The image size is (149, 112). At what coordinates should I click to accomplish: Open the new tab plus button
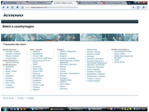pos(129,3)
